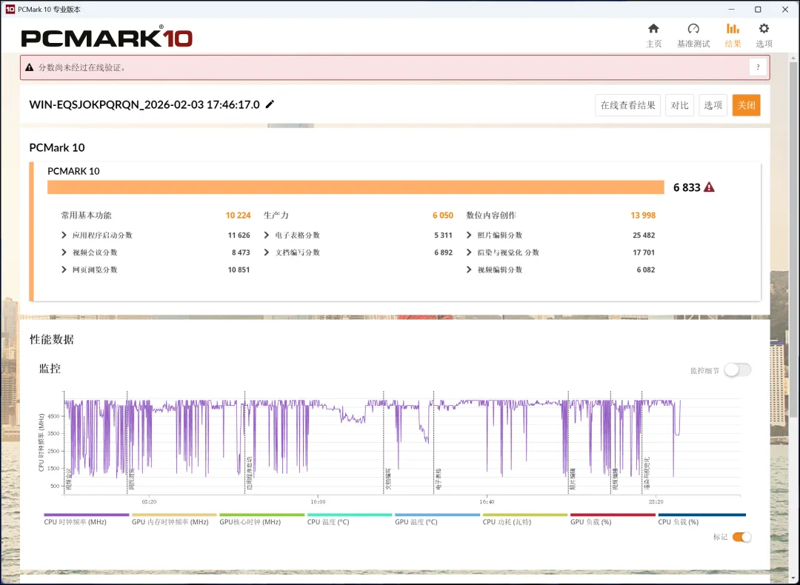Click the orange PCMARK 10 score bar
This screenshot has height=585, width=800.
(356, 187)
